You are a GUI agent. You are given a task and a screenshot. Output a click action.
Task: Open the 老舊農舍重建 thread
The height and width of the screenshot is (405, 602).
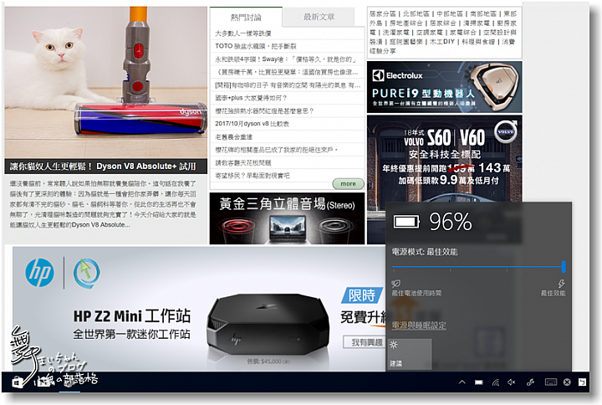pos(234,136)
